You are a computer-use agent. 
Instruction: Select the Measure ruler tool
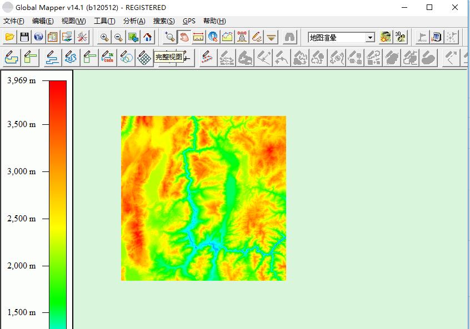tap(198, 37)
